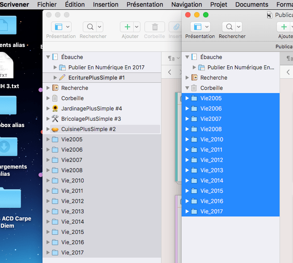This screenshot has height=263, width=293.
Task: Expand Vie2005 folder in left binder
Action: click(48, 140)
